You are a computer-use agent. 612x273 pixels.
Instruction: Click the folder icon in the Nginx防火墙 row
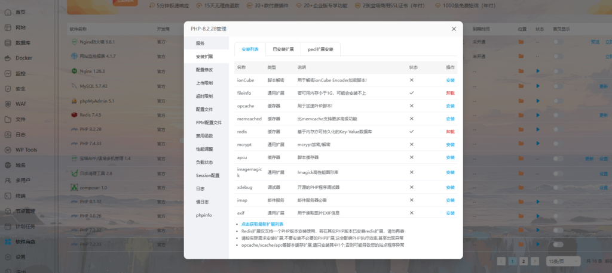tap(522, 42)
